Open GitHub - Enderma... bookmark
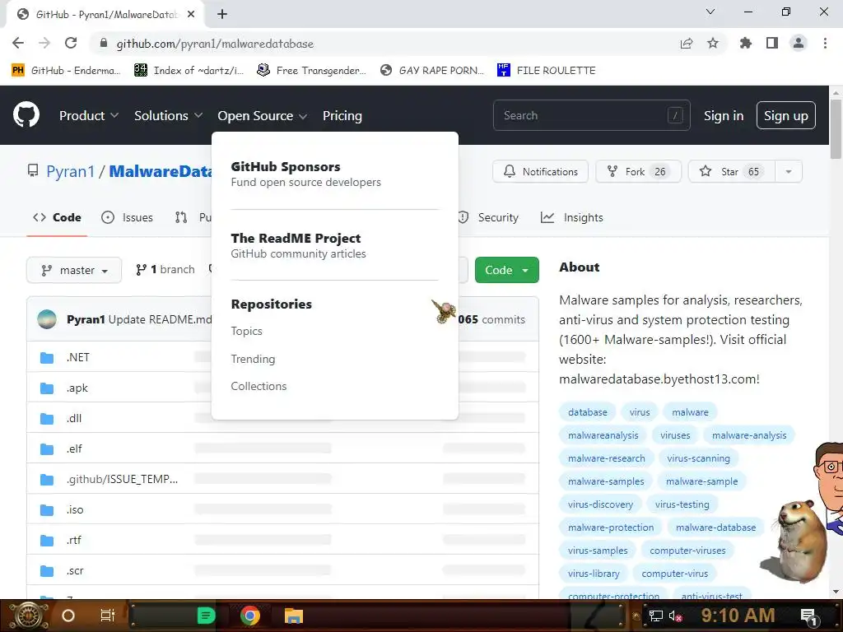Image resolution: width=843 pixels, height=632 pixels. [x=66, y=71]
